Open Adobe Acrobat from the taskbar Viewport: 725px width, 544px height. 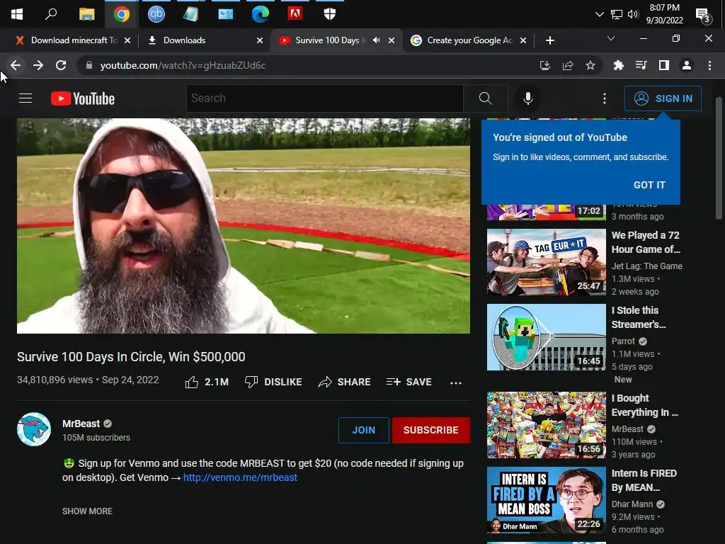click(x=295, y=13)
